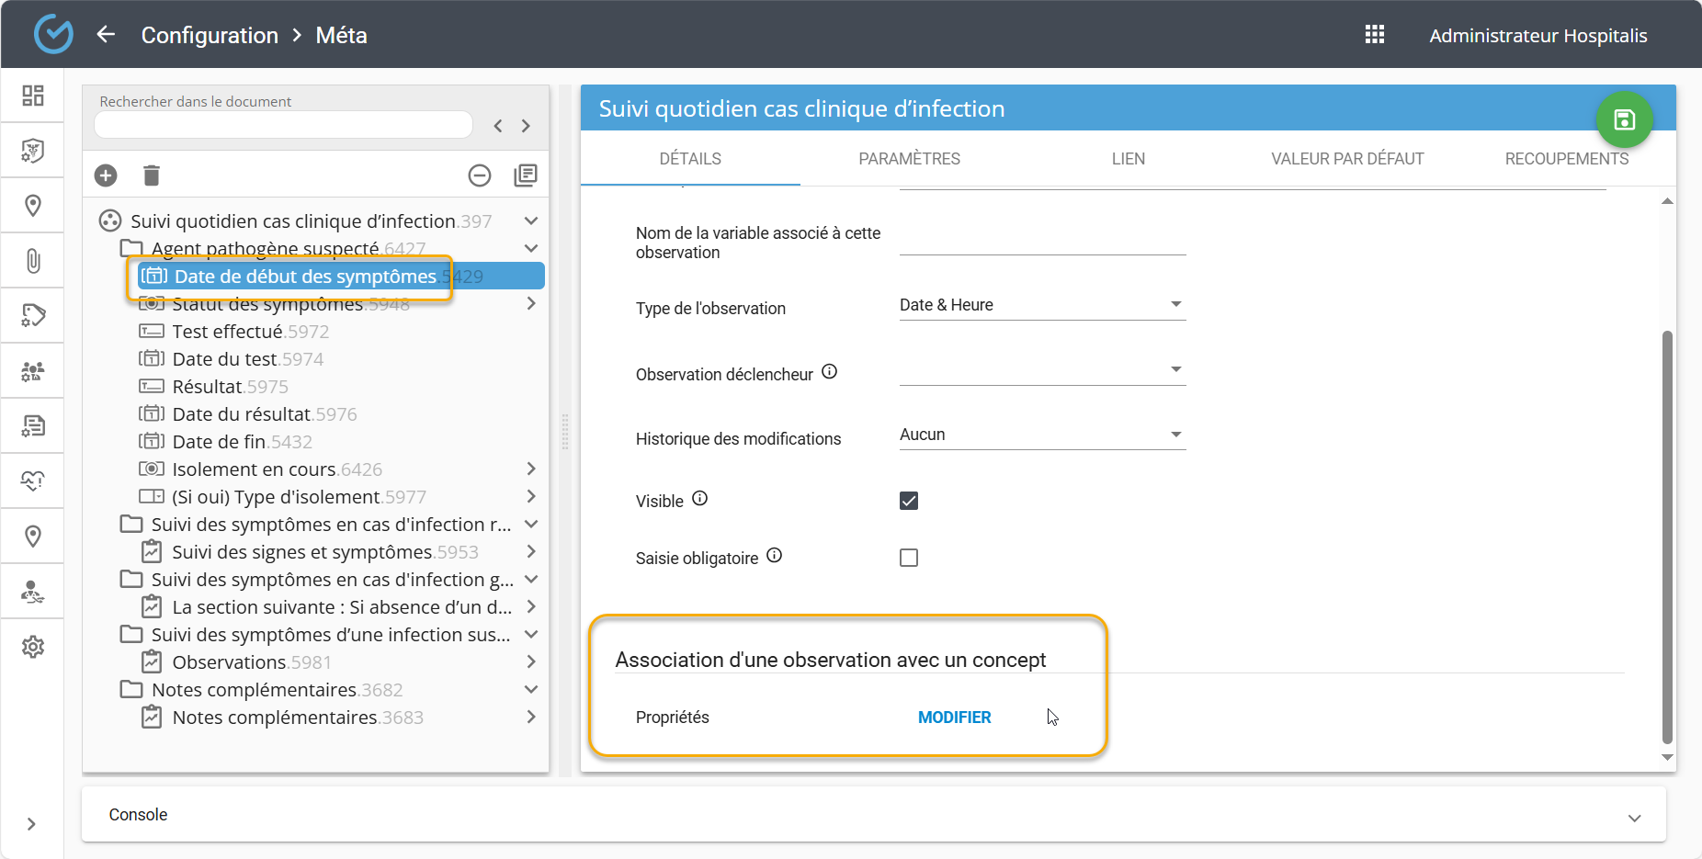Uncheck the Visible checkbox

pyautogui.click(x=909, y=501)
